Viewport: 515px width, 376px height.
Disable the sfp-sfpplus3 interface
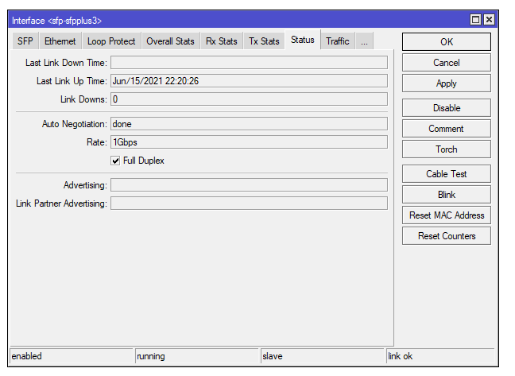(x=447, y=107)
